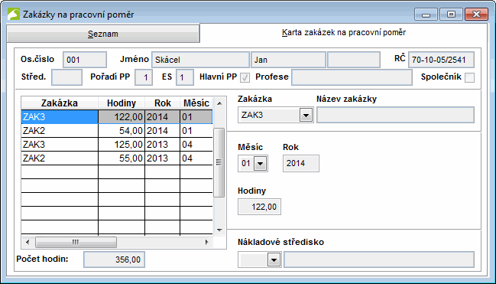Click the Hodiny field showing 122,00
This screenshot has height=284, width=496.
tap(259, 207)
